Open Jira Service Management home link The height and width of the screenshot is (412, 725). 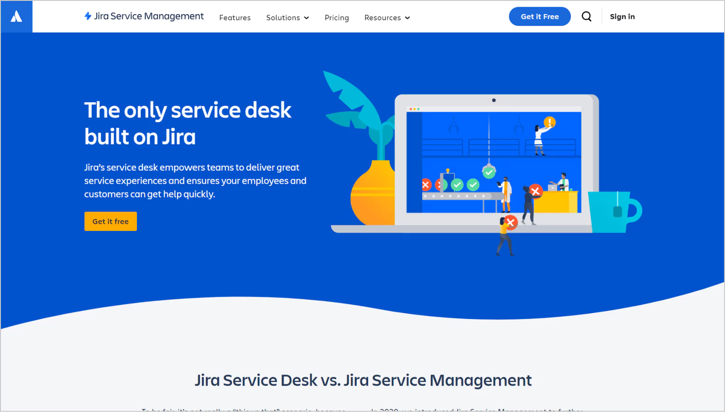point(144,16)
